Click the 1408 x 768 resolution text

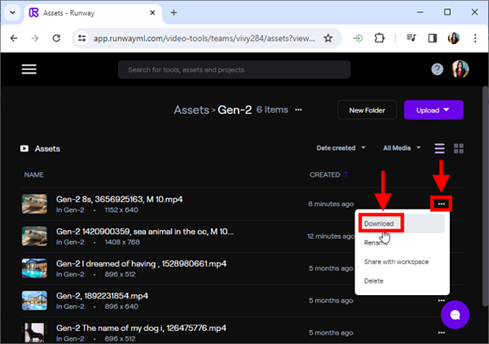point(122,242)
